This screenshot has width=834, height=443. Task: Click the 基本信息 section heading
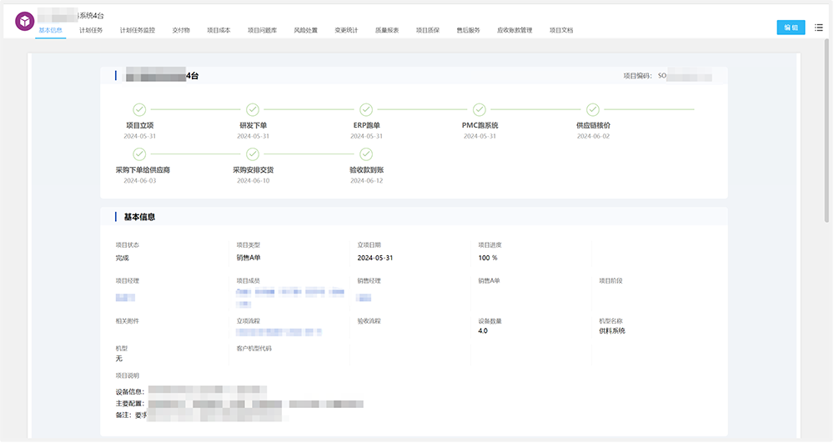[x=139, y=217]
